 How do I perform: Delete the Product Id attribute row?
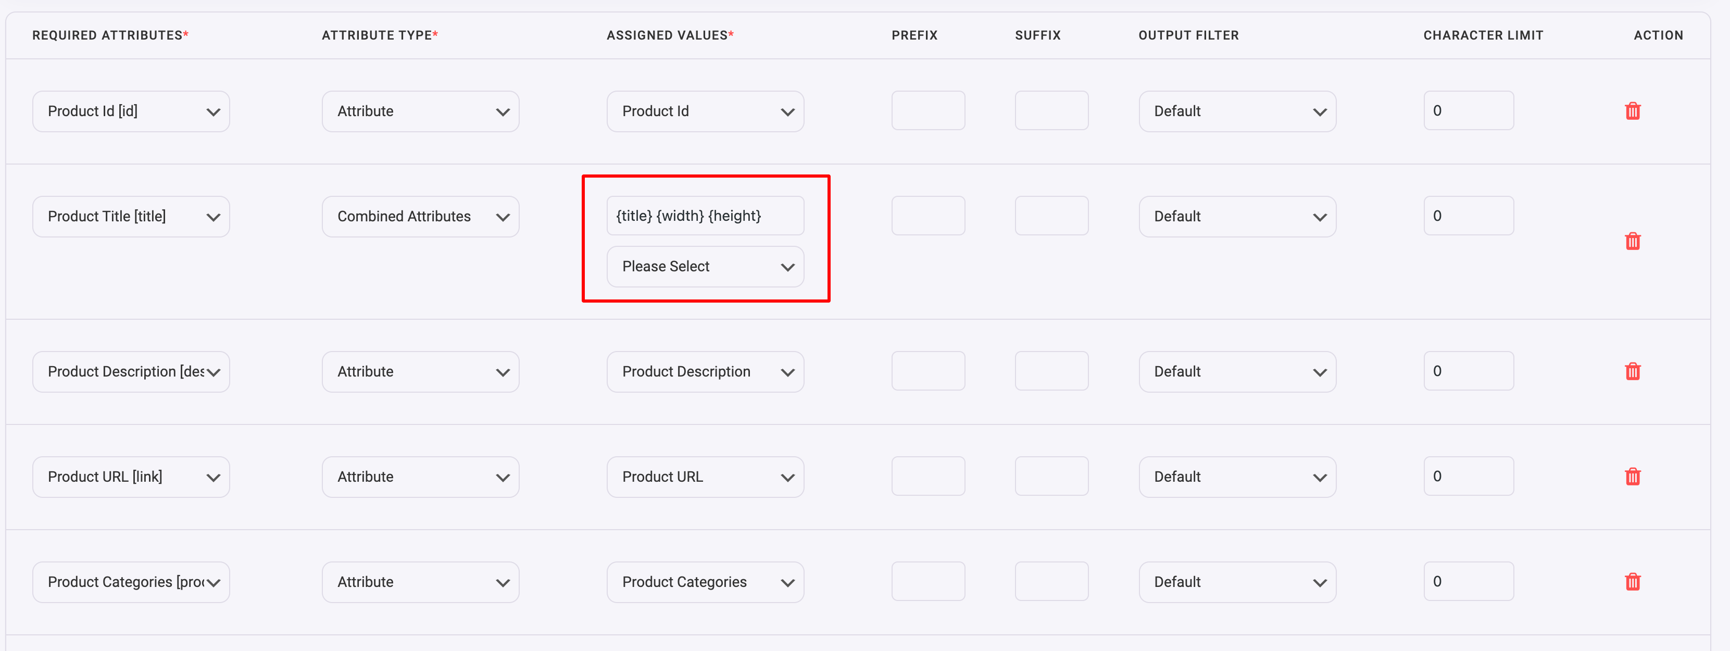click(x=1632, y=111)
